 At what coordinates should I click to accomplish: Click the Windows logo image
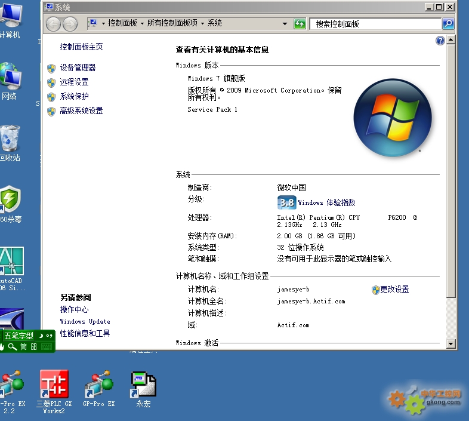393,118
